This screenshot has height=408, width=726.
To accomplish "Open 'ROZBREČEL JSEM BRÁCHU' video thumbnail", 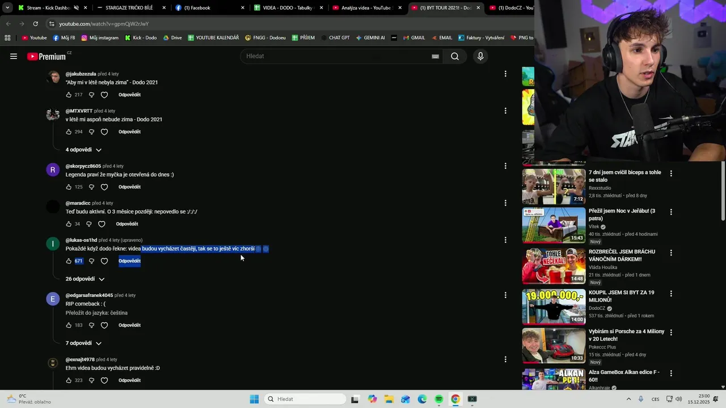I will (x=554, y=266).
